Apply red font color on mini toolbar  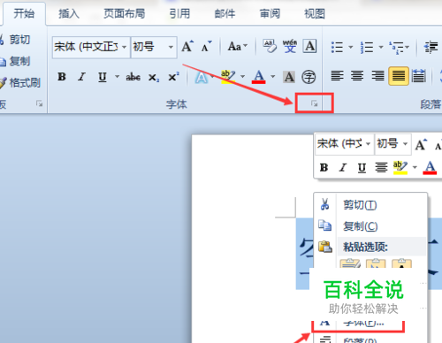tap(430, 167)
